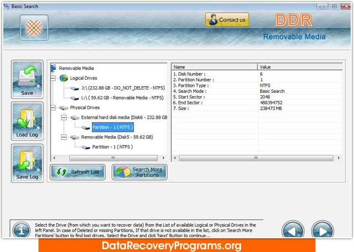
Task: Click details panel scroll right arrow
Action: click(339, 158)
